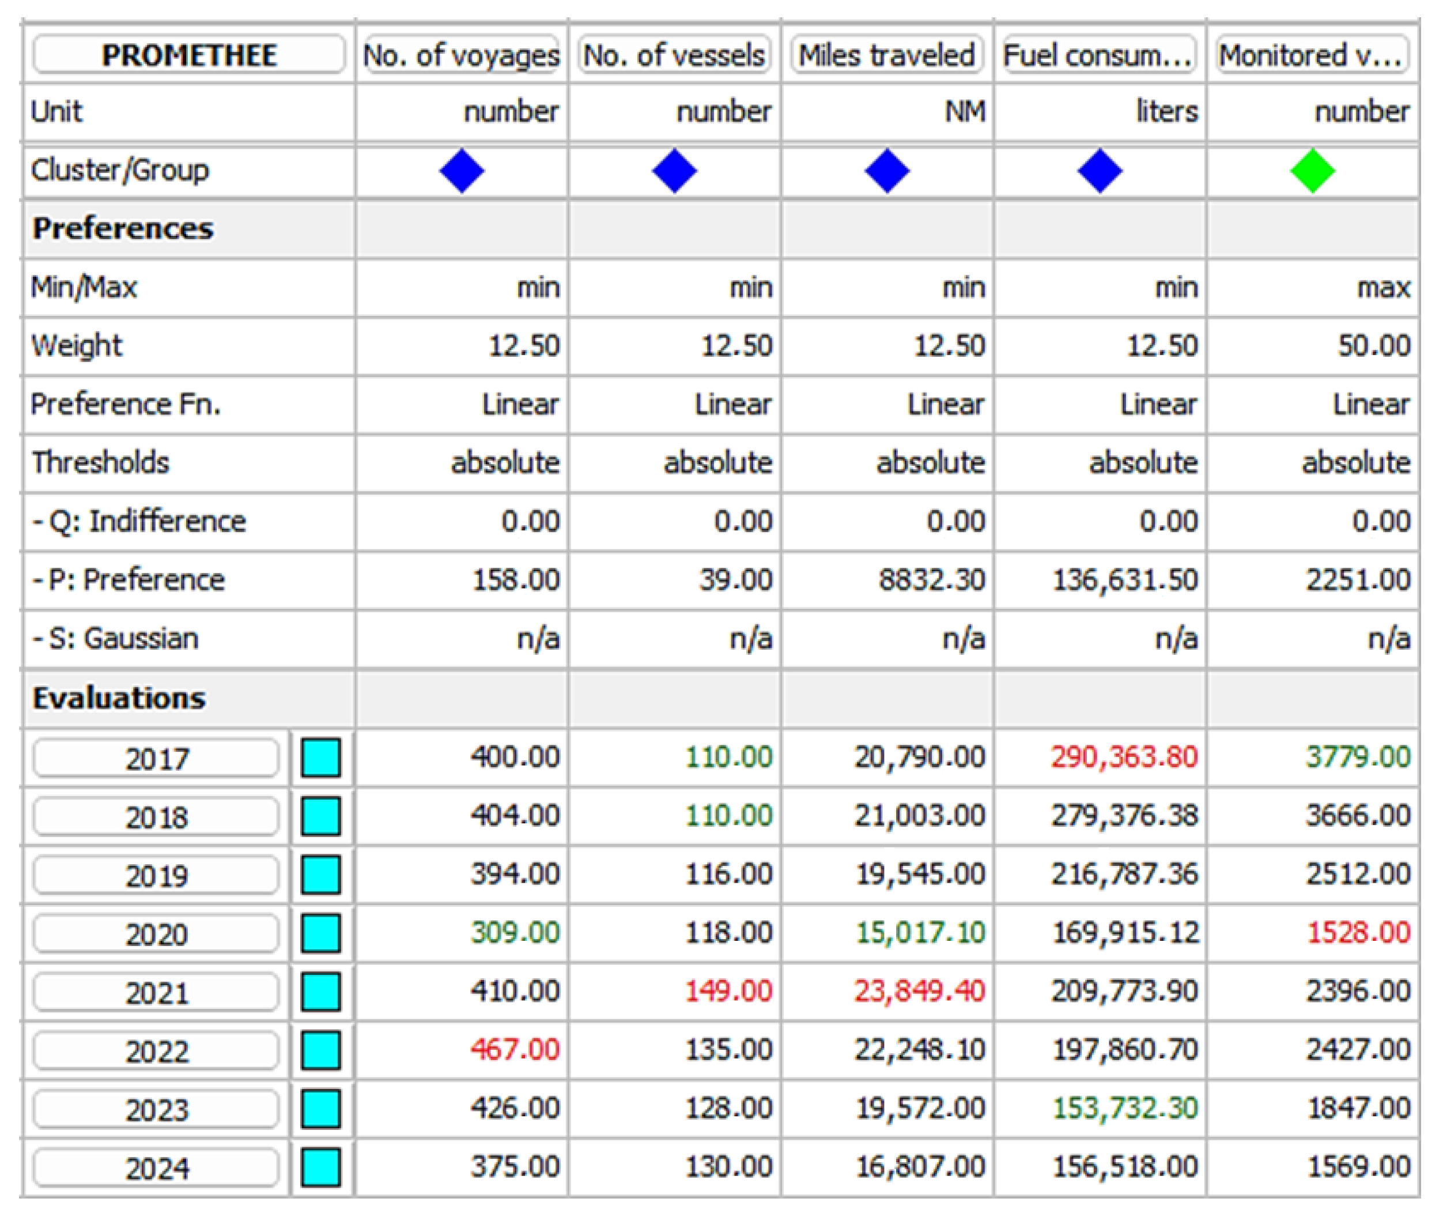Select the 2019 action button
1439x1217 pixels.
157,876
